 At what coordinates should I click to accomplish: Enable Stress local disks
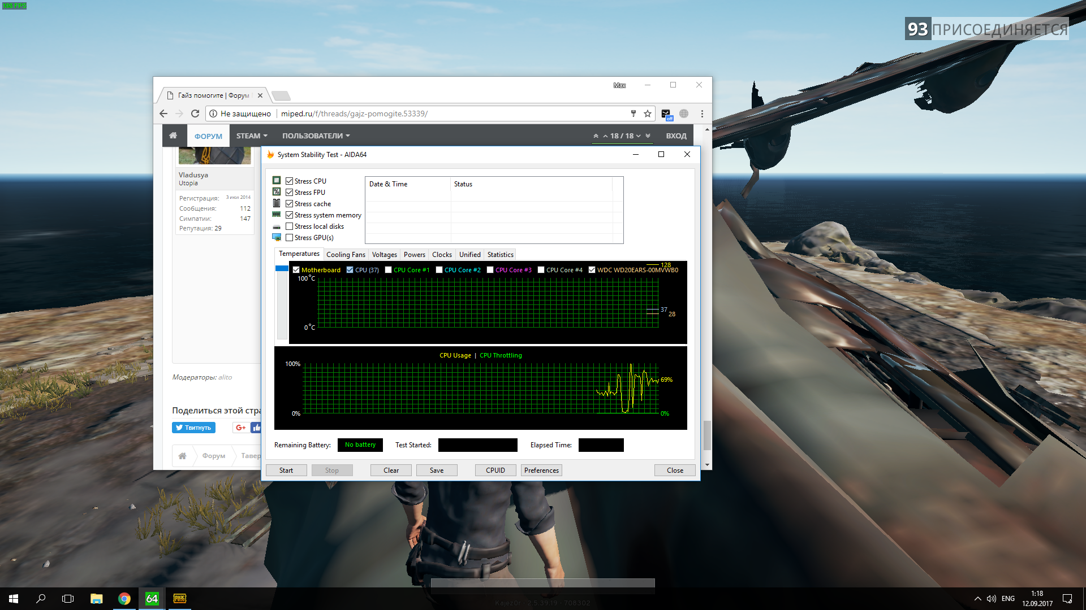(290, 226)
